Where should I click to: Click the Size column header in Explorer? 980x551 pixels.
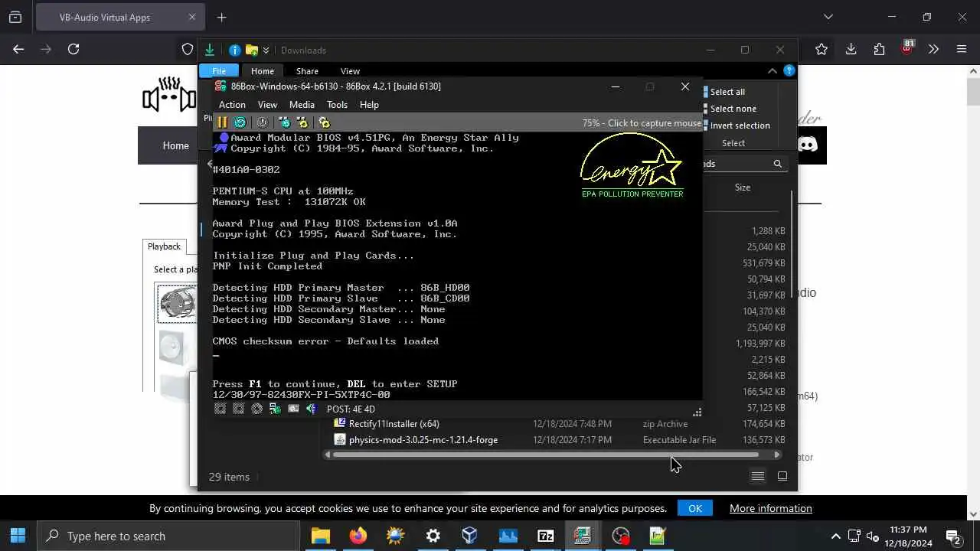click(743, 187)
